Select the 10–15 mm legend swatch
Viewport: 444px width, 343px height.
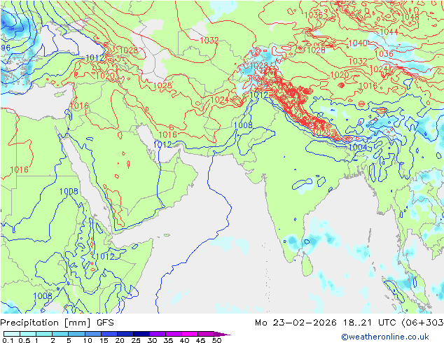pyautogui.click(x=92, y=334)
